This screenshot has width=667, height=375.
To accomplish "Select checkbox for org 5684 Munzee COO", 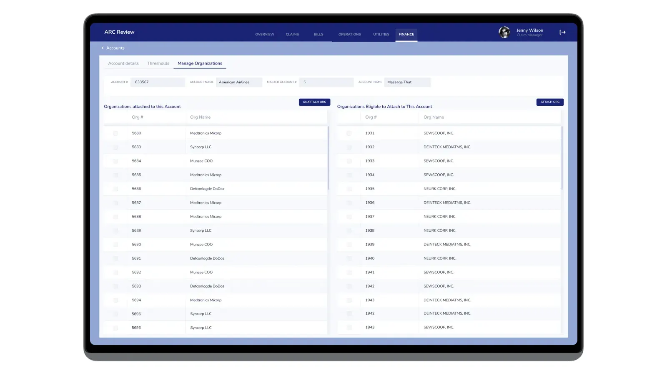I will [x=115, y=161].
